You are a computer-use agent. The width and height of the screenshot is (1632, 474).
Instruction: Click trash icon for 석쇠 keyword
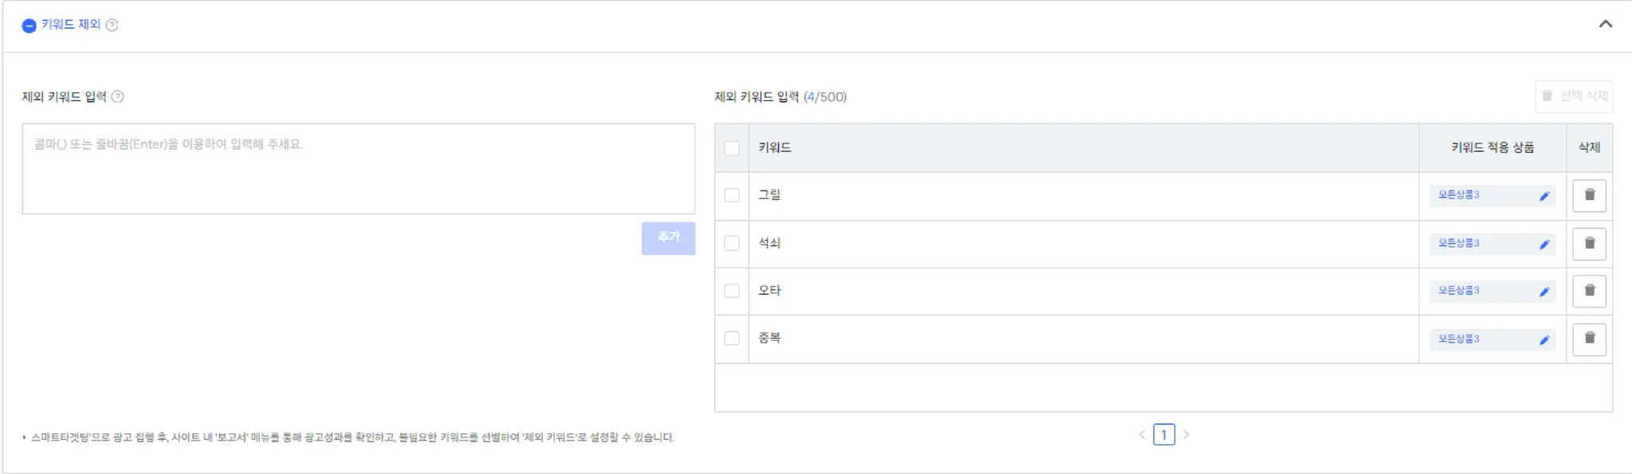click(x=1589, y=244)
